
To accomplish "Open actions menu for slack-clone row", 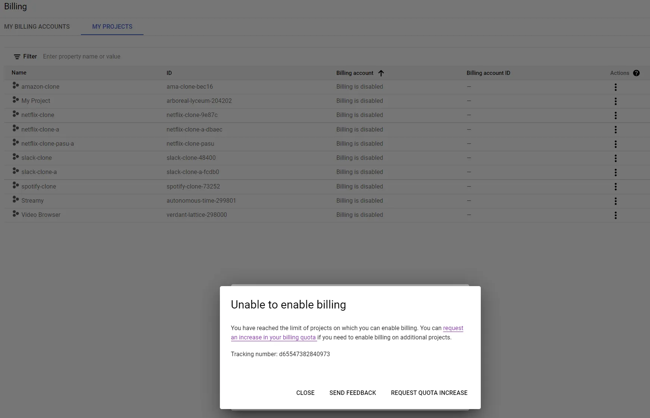I will point(615,158).
